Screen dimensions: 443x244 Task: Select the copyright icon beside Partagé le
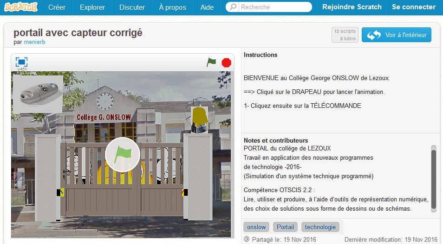247,239
